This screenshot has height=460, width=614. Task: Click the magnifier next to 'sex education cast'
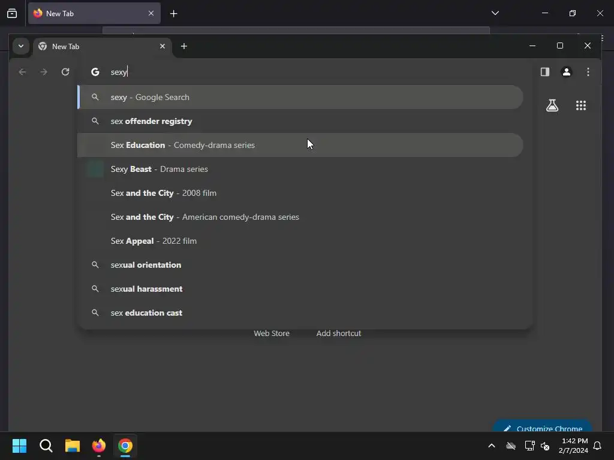click(x=95, y=313)
